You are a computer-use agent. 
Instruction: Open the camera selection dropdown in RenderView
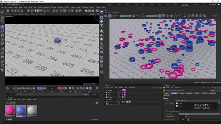point(152,16)
